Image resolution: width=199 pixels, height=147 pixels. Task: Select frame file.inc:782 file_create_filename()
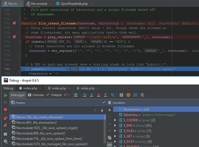coord(57,117)
